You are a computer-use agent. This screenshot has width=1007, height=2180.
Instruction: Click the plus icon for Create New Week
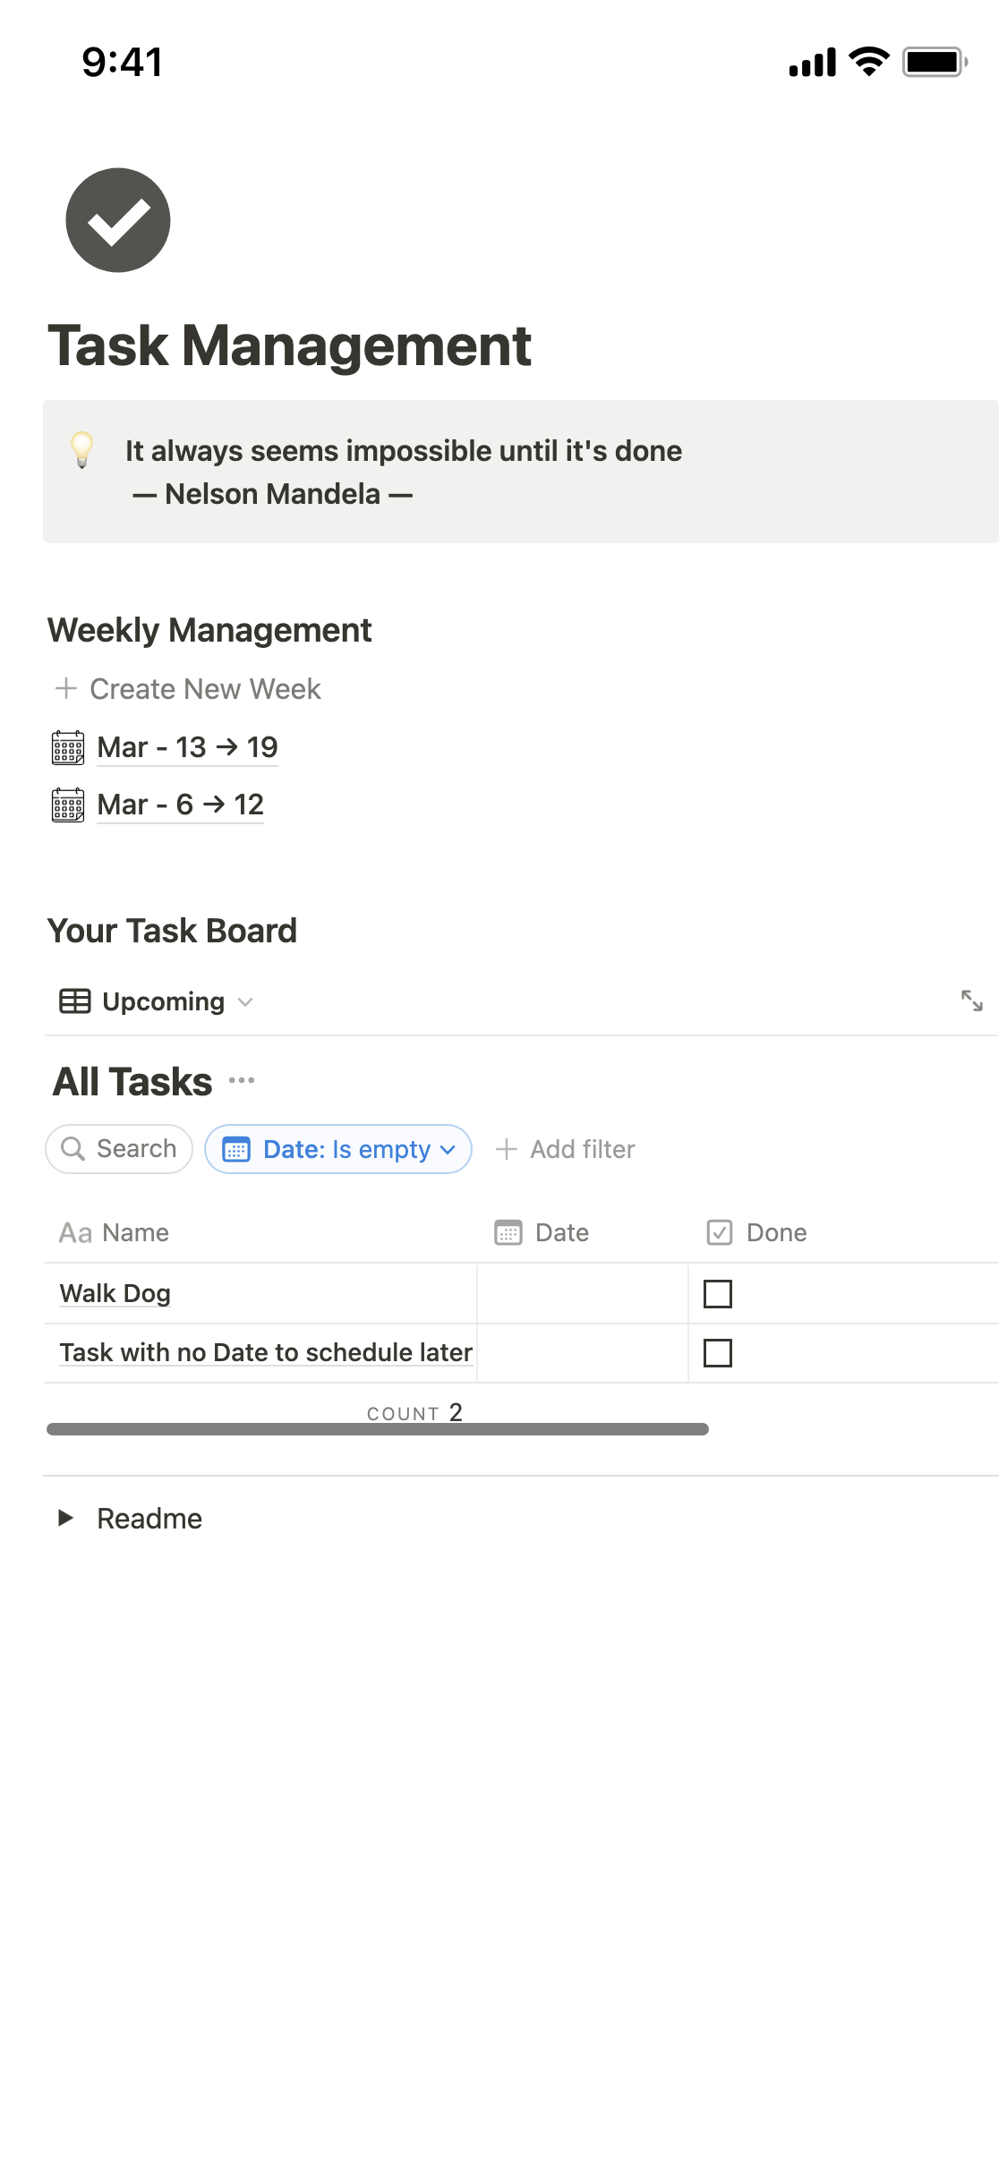(x=66, y=688)
